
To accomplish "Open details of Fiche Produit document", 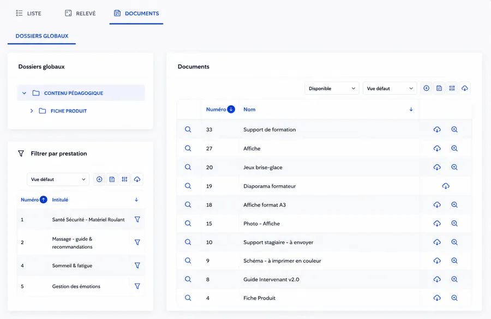I will [188, 298].
